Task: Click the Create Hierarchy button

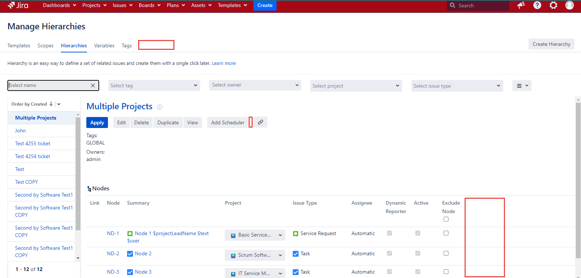Action: pos(551,44)
